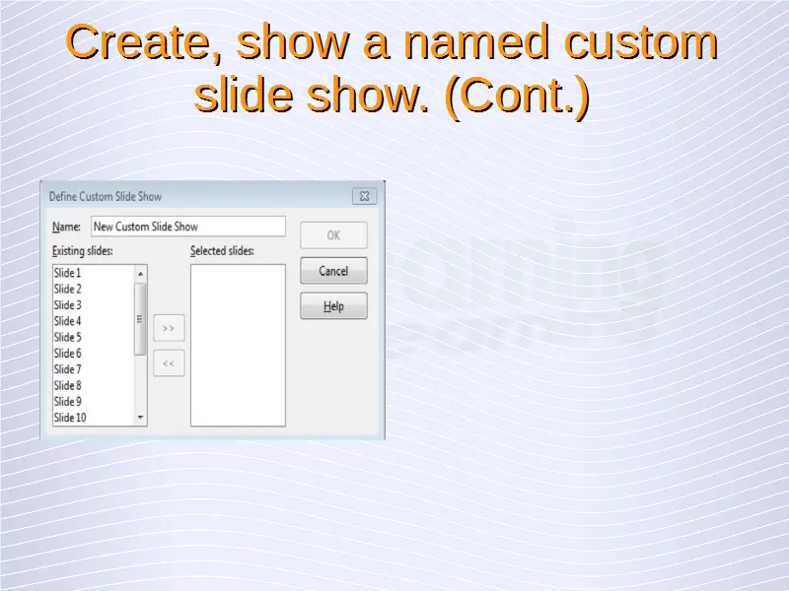789x591 pixels.
Task: Select Slide 8 in Existing slides
Action: click(68, 385)
